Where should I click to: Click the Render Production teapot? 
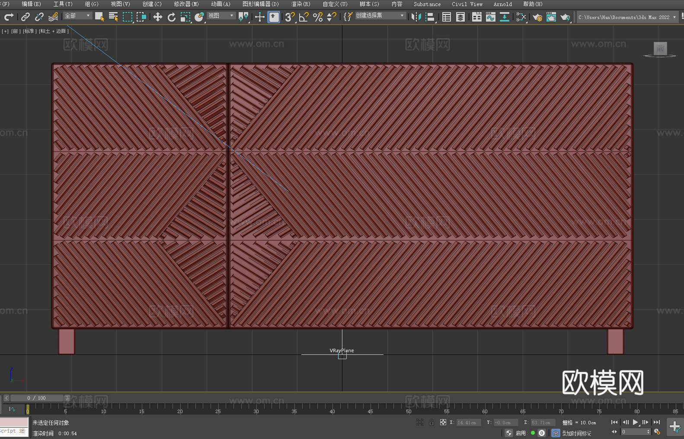coord(565,17)
